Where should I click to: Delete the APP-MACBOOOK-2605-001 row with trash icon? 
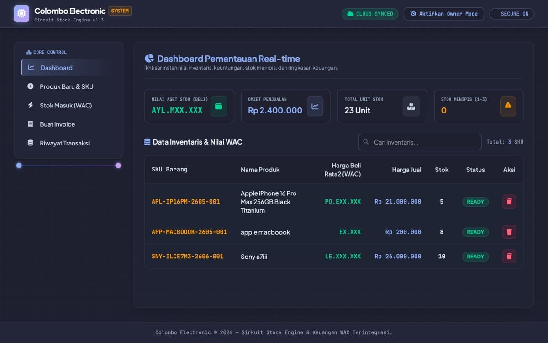click(x=509, y=232)
